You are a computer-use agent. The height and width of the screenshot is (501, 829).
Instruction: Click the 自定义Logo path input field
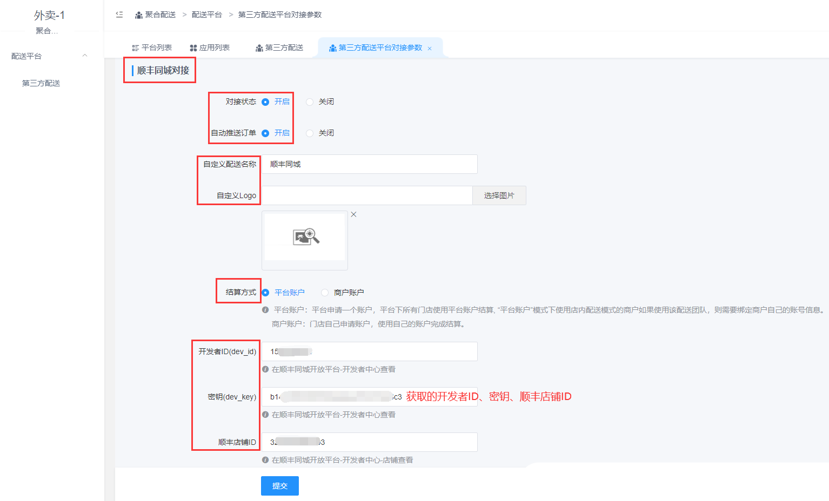pos(367,195)
